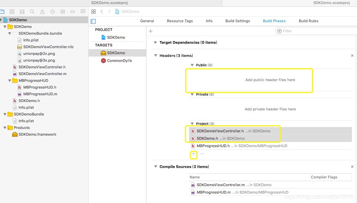Click the Name column header
357x203 pixels.
[x=195, y=177]
